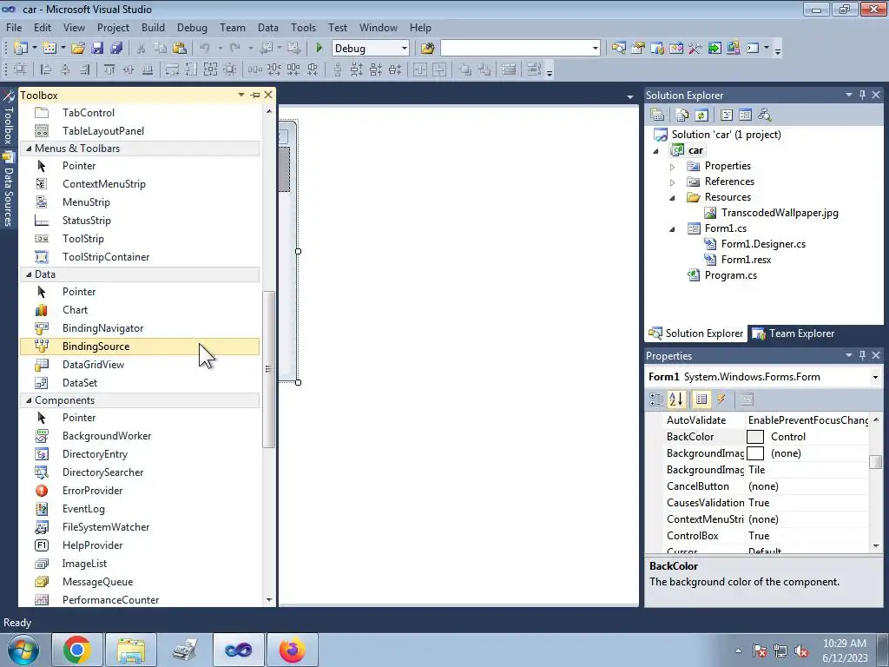Toggle Categorized view in Properties panel
The image size is (889, 667).
(x=656, y=400)
